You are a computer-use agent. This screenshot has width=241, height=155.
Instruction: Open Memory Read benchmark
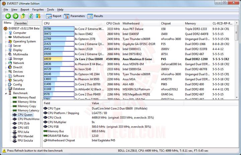pyautogui.click(x=24, y=98)
